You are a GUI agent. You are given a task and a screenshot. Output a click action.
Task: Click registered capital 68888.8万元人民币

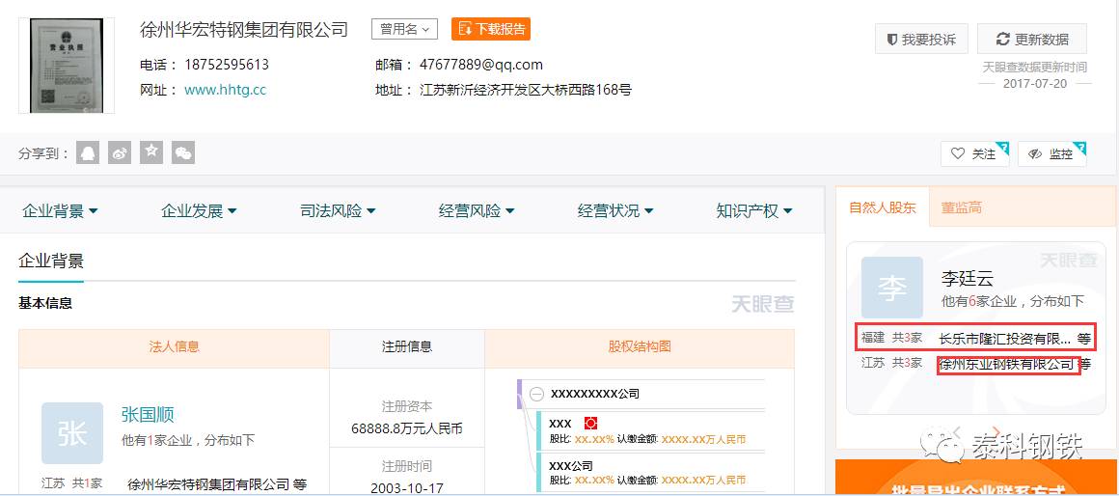(x=407, y=428)
